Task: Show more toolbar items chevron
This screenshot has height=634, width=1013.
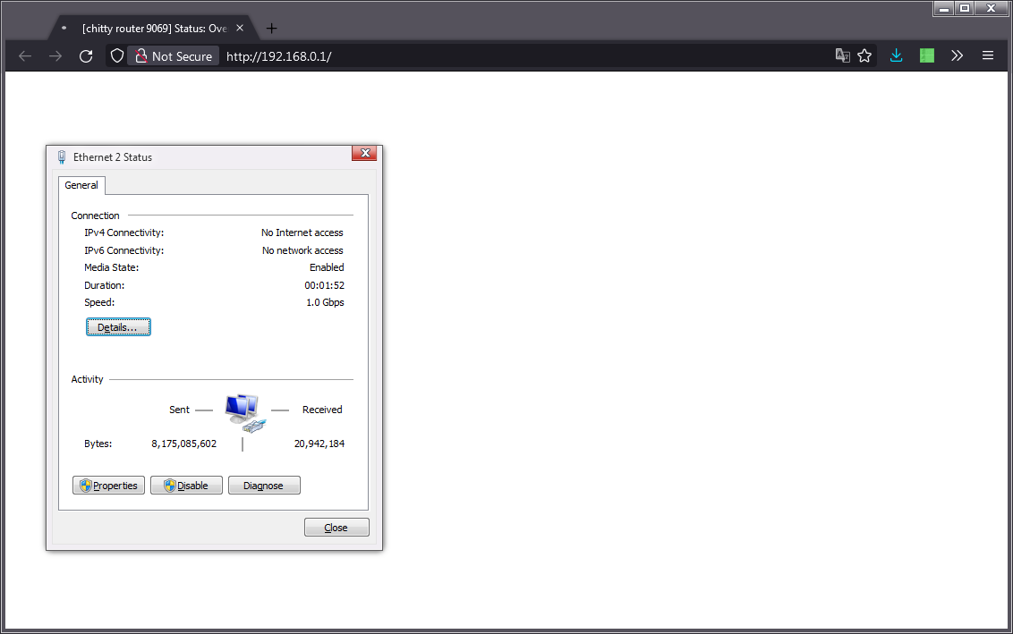Action: point(957,55)
